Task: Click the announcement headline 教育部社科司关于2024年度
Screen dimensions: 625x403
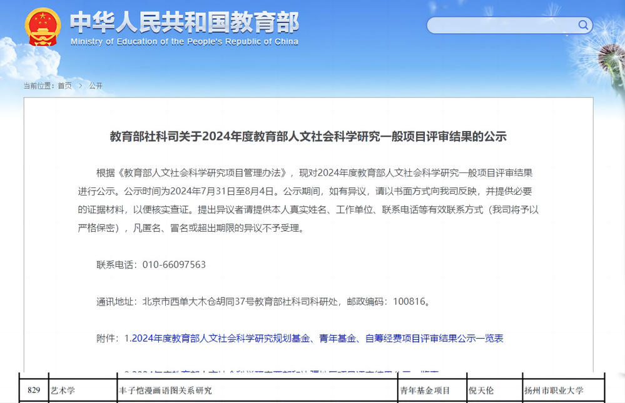Action: pyautogui.click(x=308, y=137)
